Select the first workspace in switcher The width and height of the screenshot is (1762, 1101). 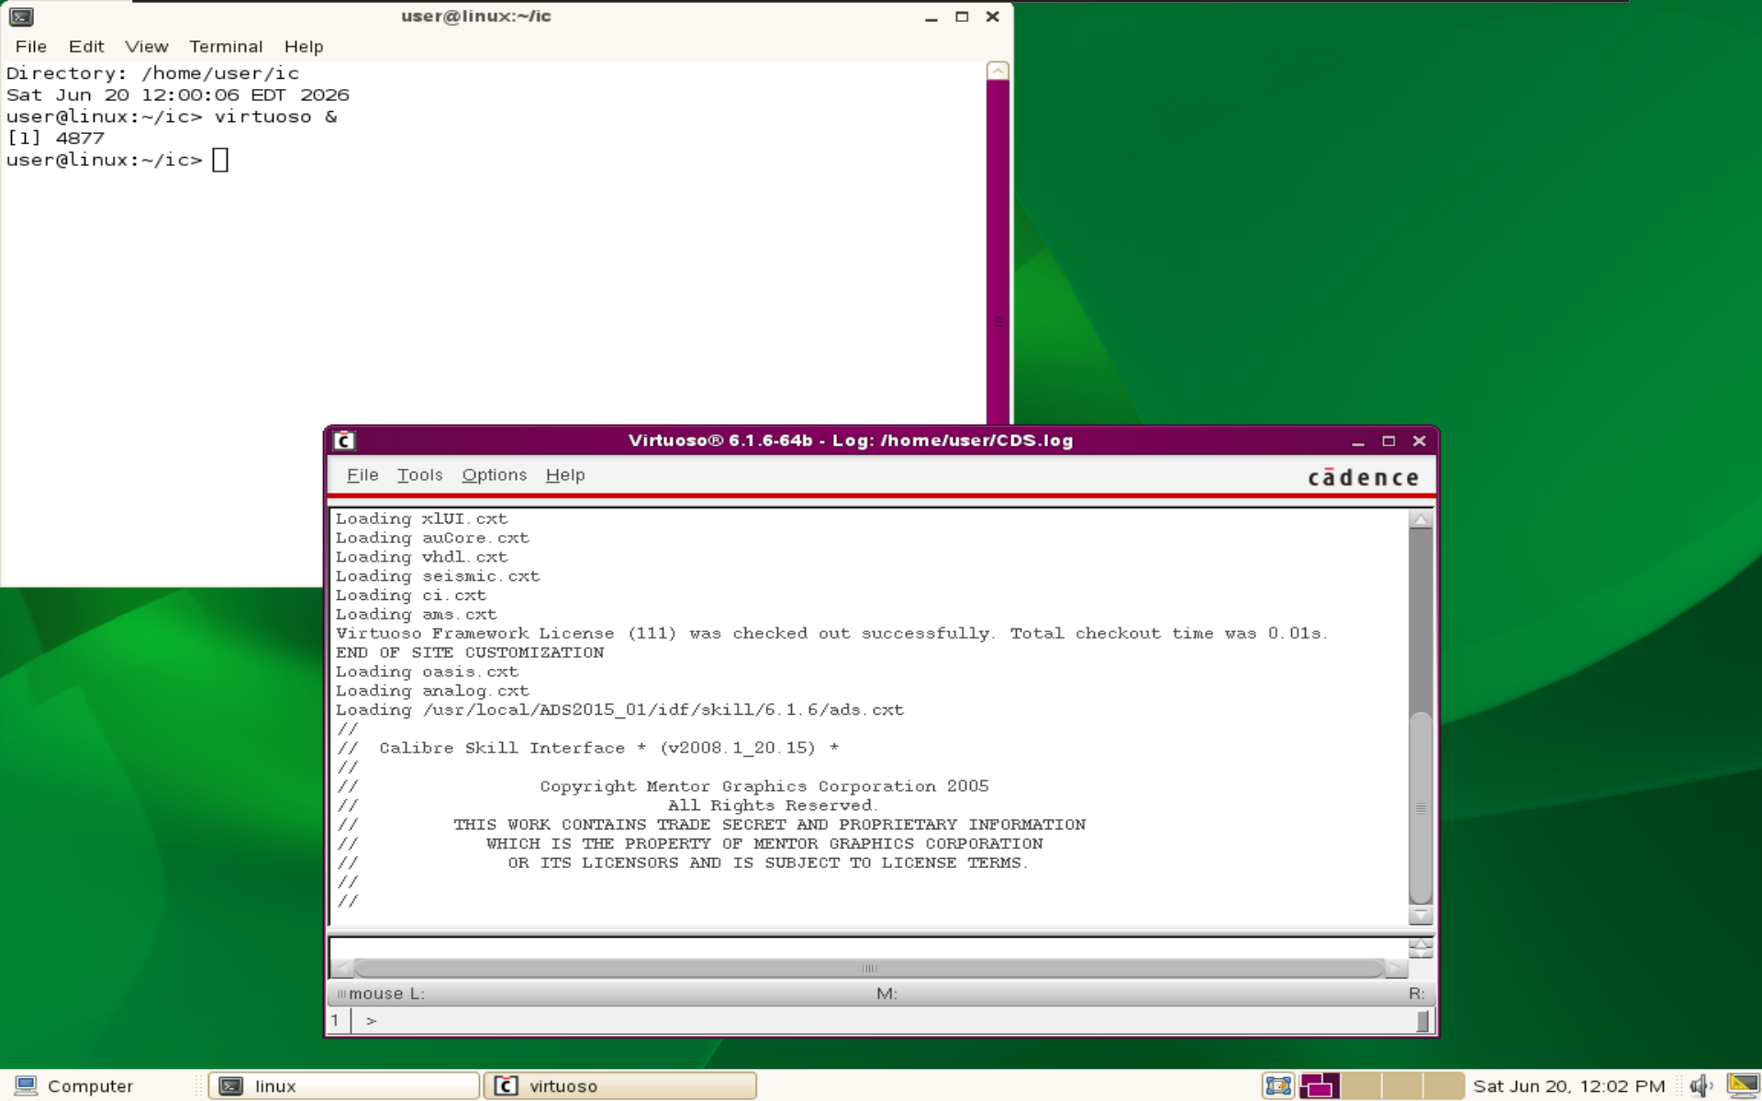(1320, 1086)
